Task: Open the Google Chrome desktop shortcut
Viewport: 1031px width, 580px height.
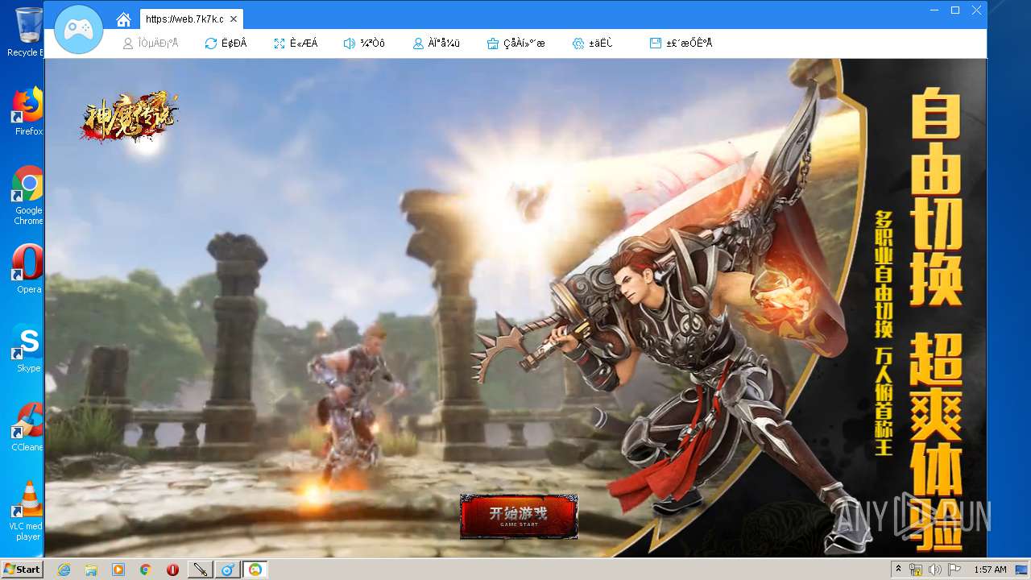Action: (28, 196)
